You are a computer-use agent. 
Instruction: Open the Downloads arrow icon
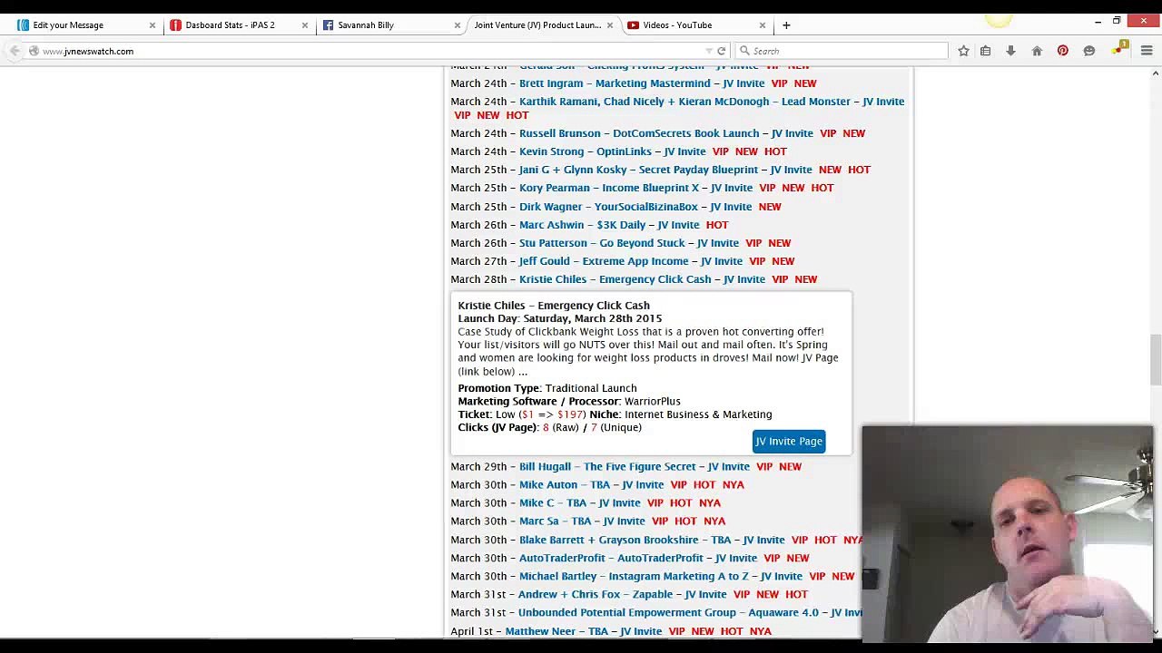coord(1010,51)
